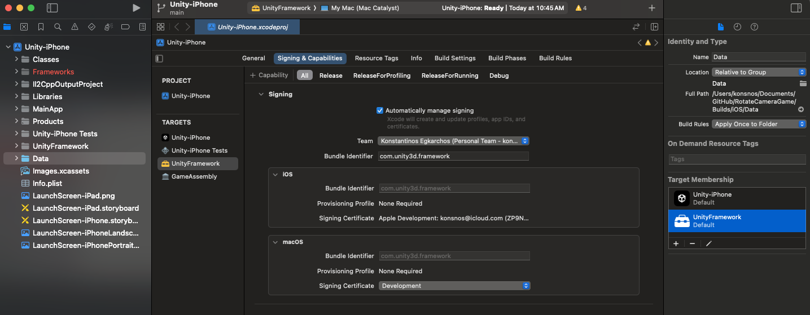Expand the Classes group
This screenshot has width=810, height=315.
(x=16, y=59)
